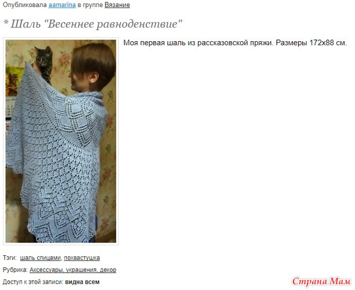Click the bold видна всем access status
This screenshot has height=290, width=355.
82,282
